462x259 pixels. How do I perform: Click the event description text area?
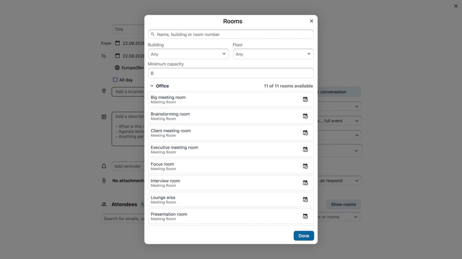pos(128,129)
